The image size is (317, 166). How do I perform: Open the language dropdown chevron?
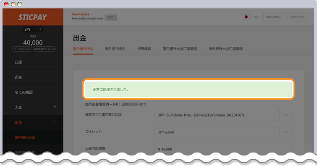(x=256, y=17)
